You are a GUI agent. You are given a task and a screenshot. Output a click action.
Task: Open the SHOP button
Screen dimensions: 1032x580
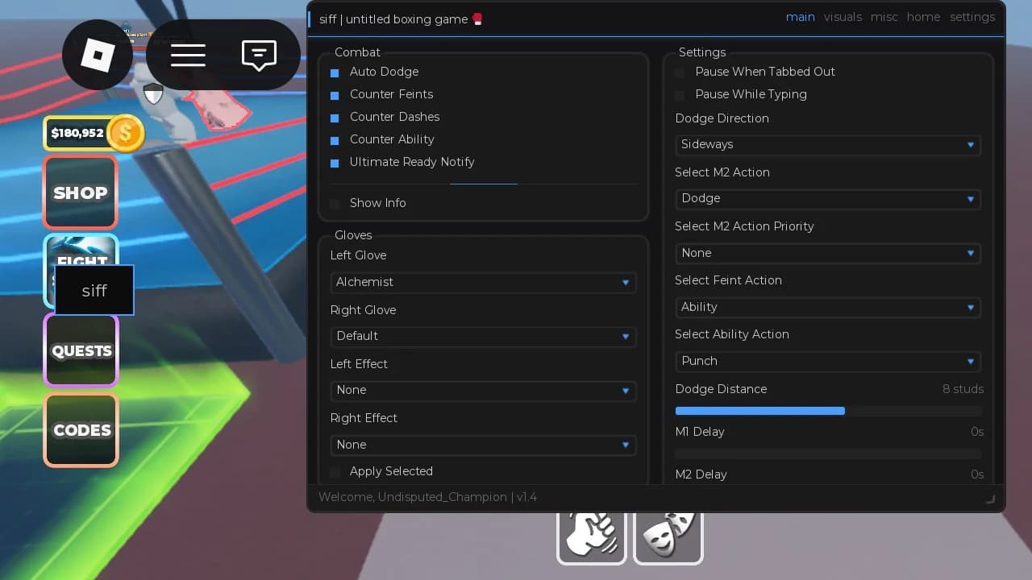[x=81, y=193]
